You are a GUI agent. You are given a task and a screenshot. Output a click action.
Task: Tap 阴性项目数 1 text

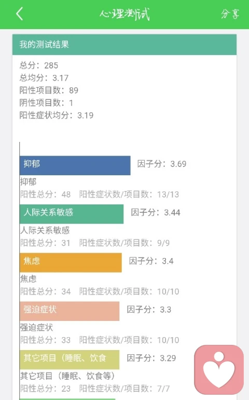[x=46, y=103]
